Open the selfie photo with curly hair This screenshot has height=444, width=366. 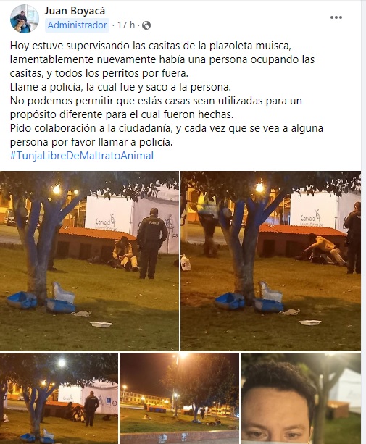301,398
